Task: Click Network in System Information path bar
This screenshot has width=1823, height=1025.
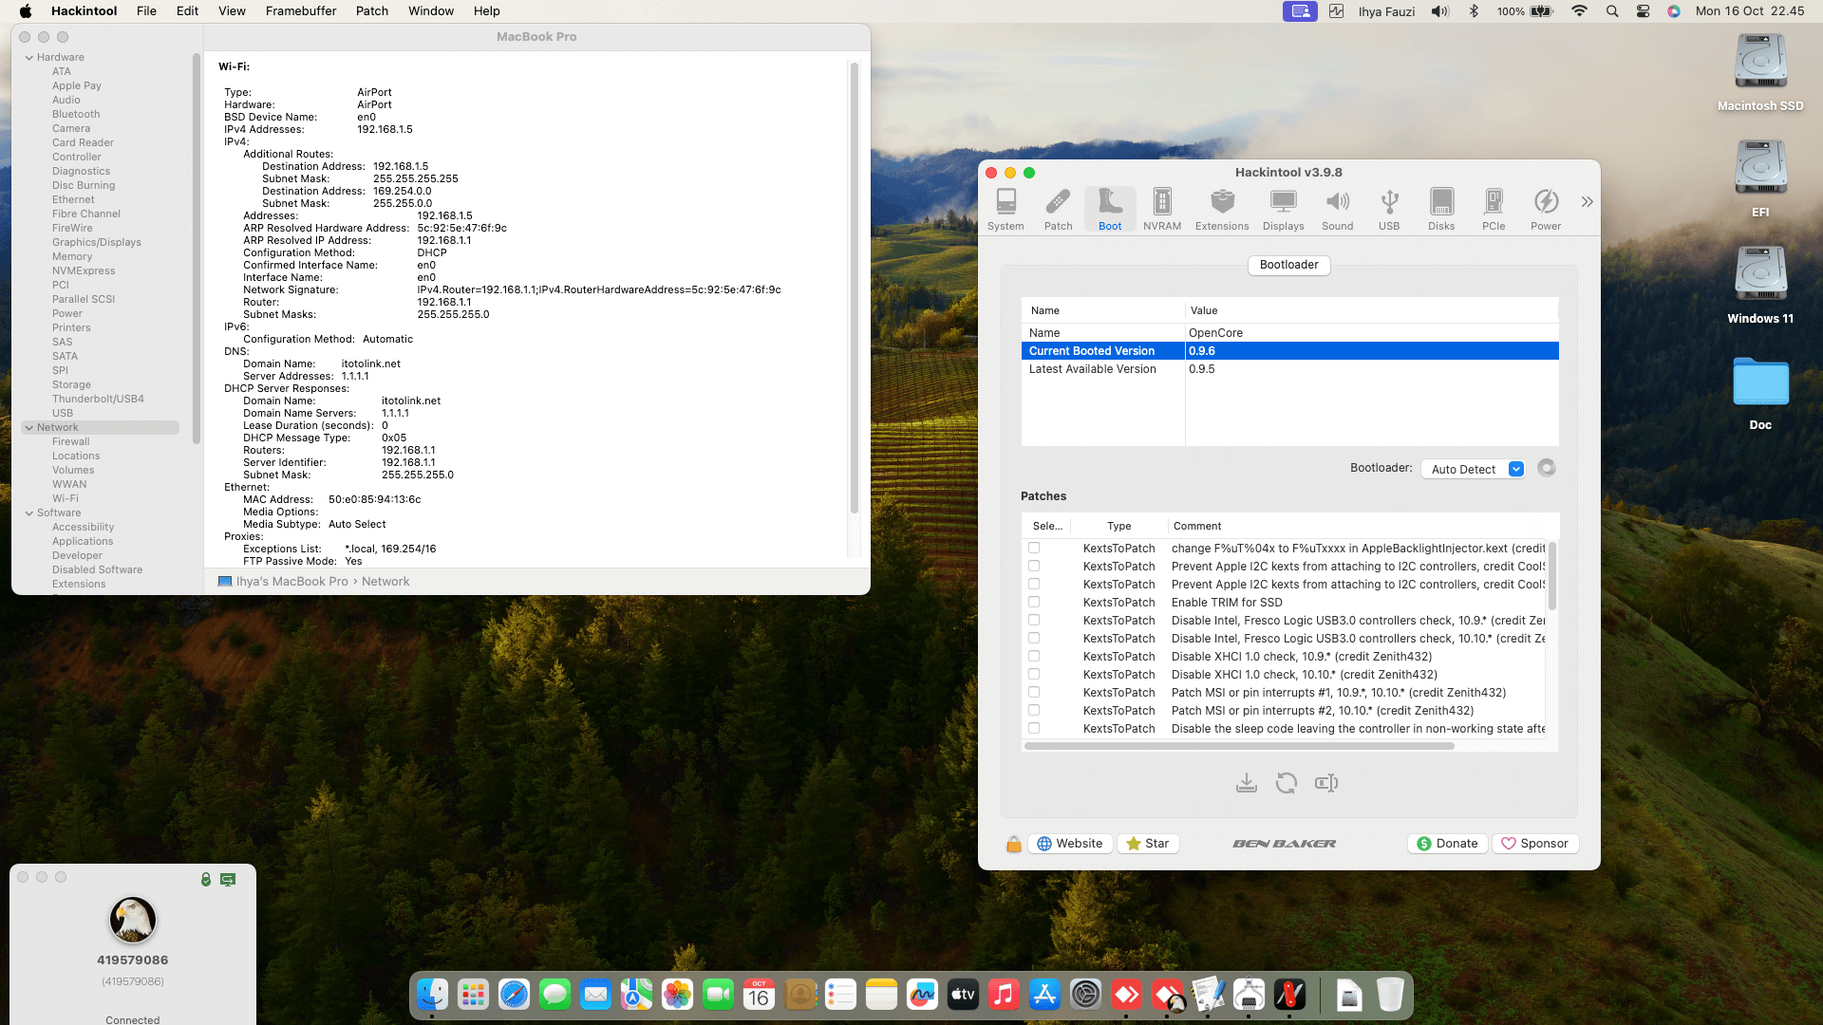Action: (x=385, y=582)
